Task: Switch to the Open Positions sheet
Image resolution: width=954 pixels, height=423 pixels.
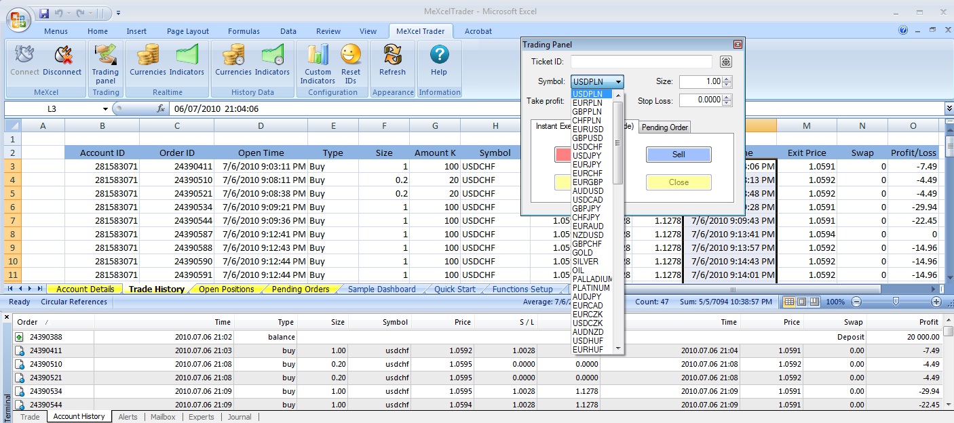Action: click(227, 289)
